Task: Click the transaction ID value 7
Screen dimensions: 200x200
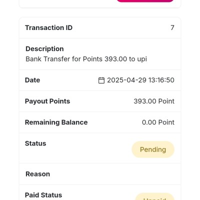Action: [x=172, y=27]
